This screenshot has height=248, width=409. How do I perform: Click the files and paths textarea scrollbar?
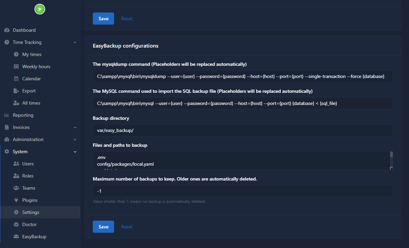[x=391, y=155]
